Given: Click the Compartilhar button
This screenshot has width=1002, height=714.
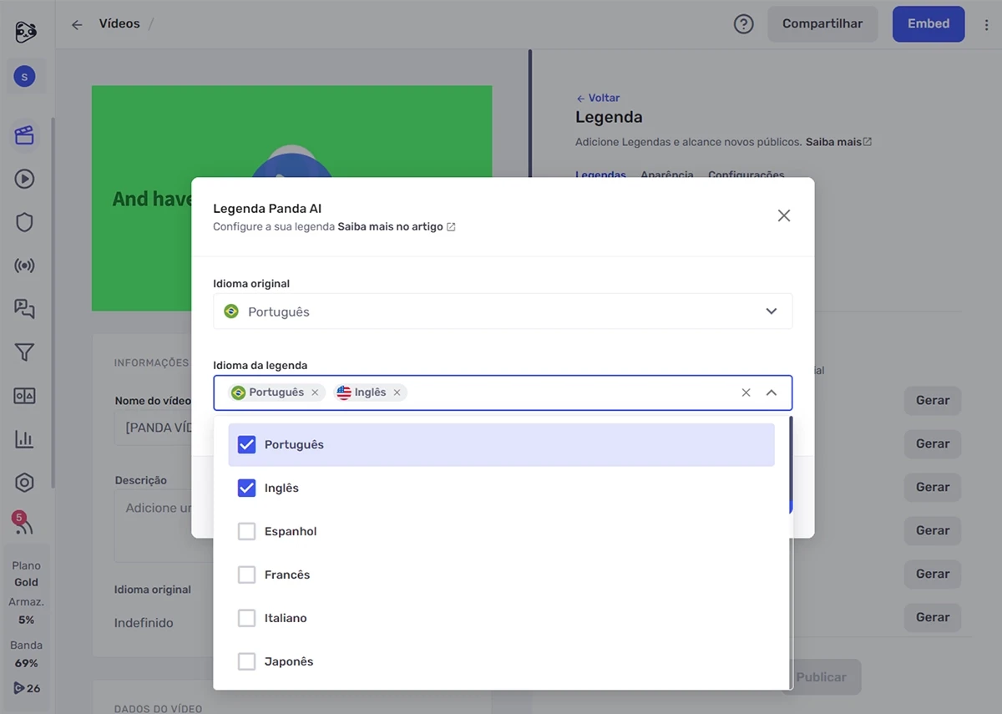Looking at the screenshot, I should pos(822,24).
